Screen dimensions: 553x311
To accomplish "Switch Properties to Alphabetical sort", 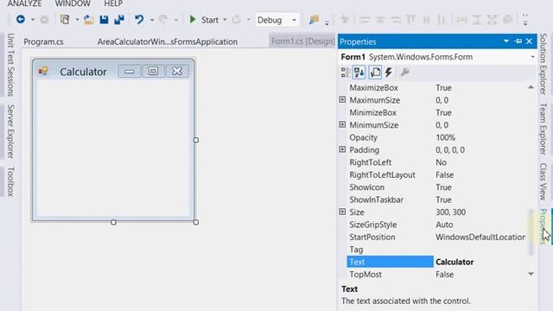I will [359, 73].
